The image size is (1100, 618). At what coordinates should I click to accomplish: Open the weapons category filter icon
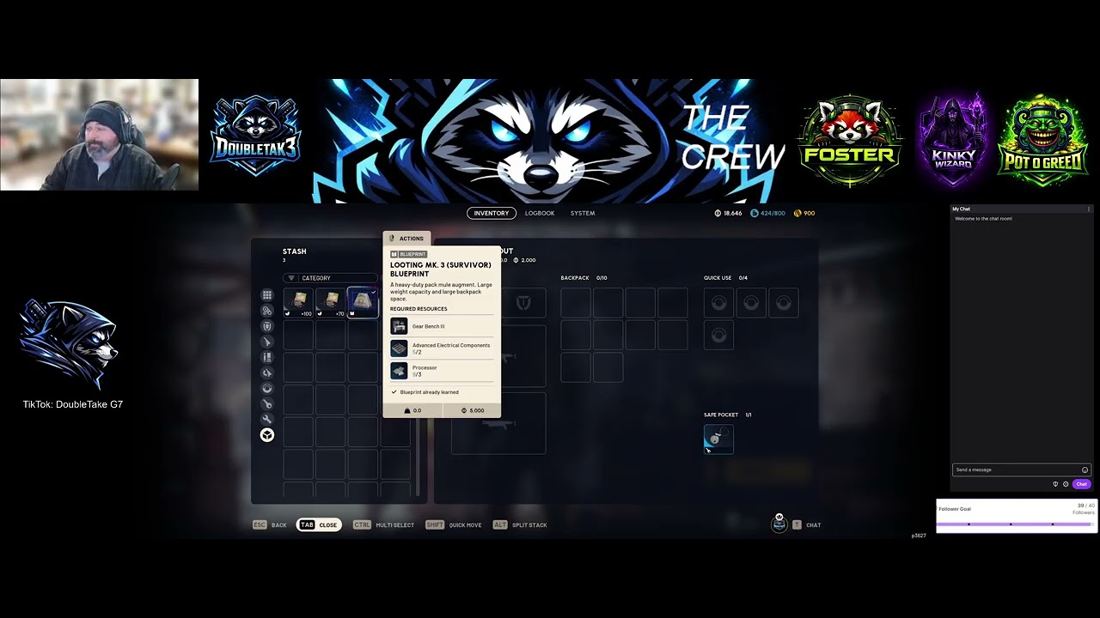pyautogui.click(x=267, y=342)
